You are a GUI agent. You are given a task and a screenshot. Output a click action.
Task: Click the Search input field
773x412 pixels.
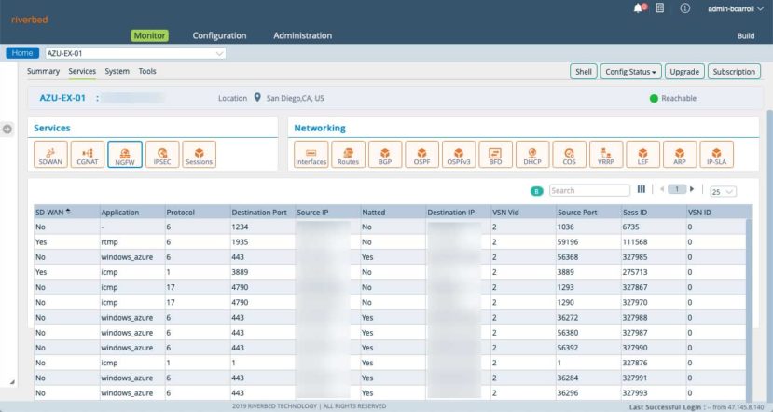point(589,191)
